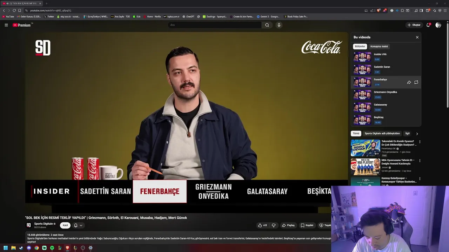
Task: Like the video with thumbs up
Action: point(262,225)
